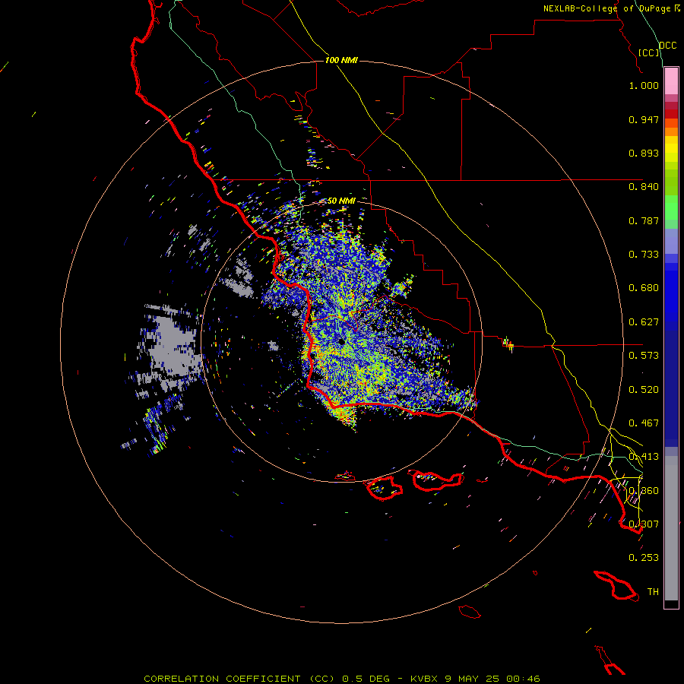
Task: Click the 100 NMI range ring label
Action: pyautogui.click(x=341, y=60)
